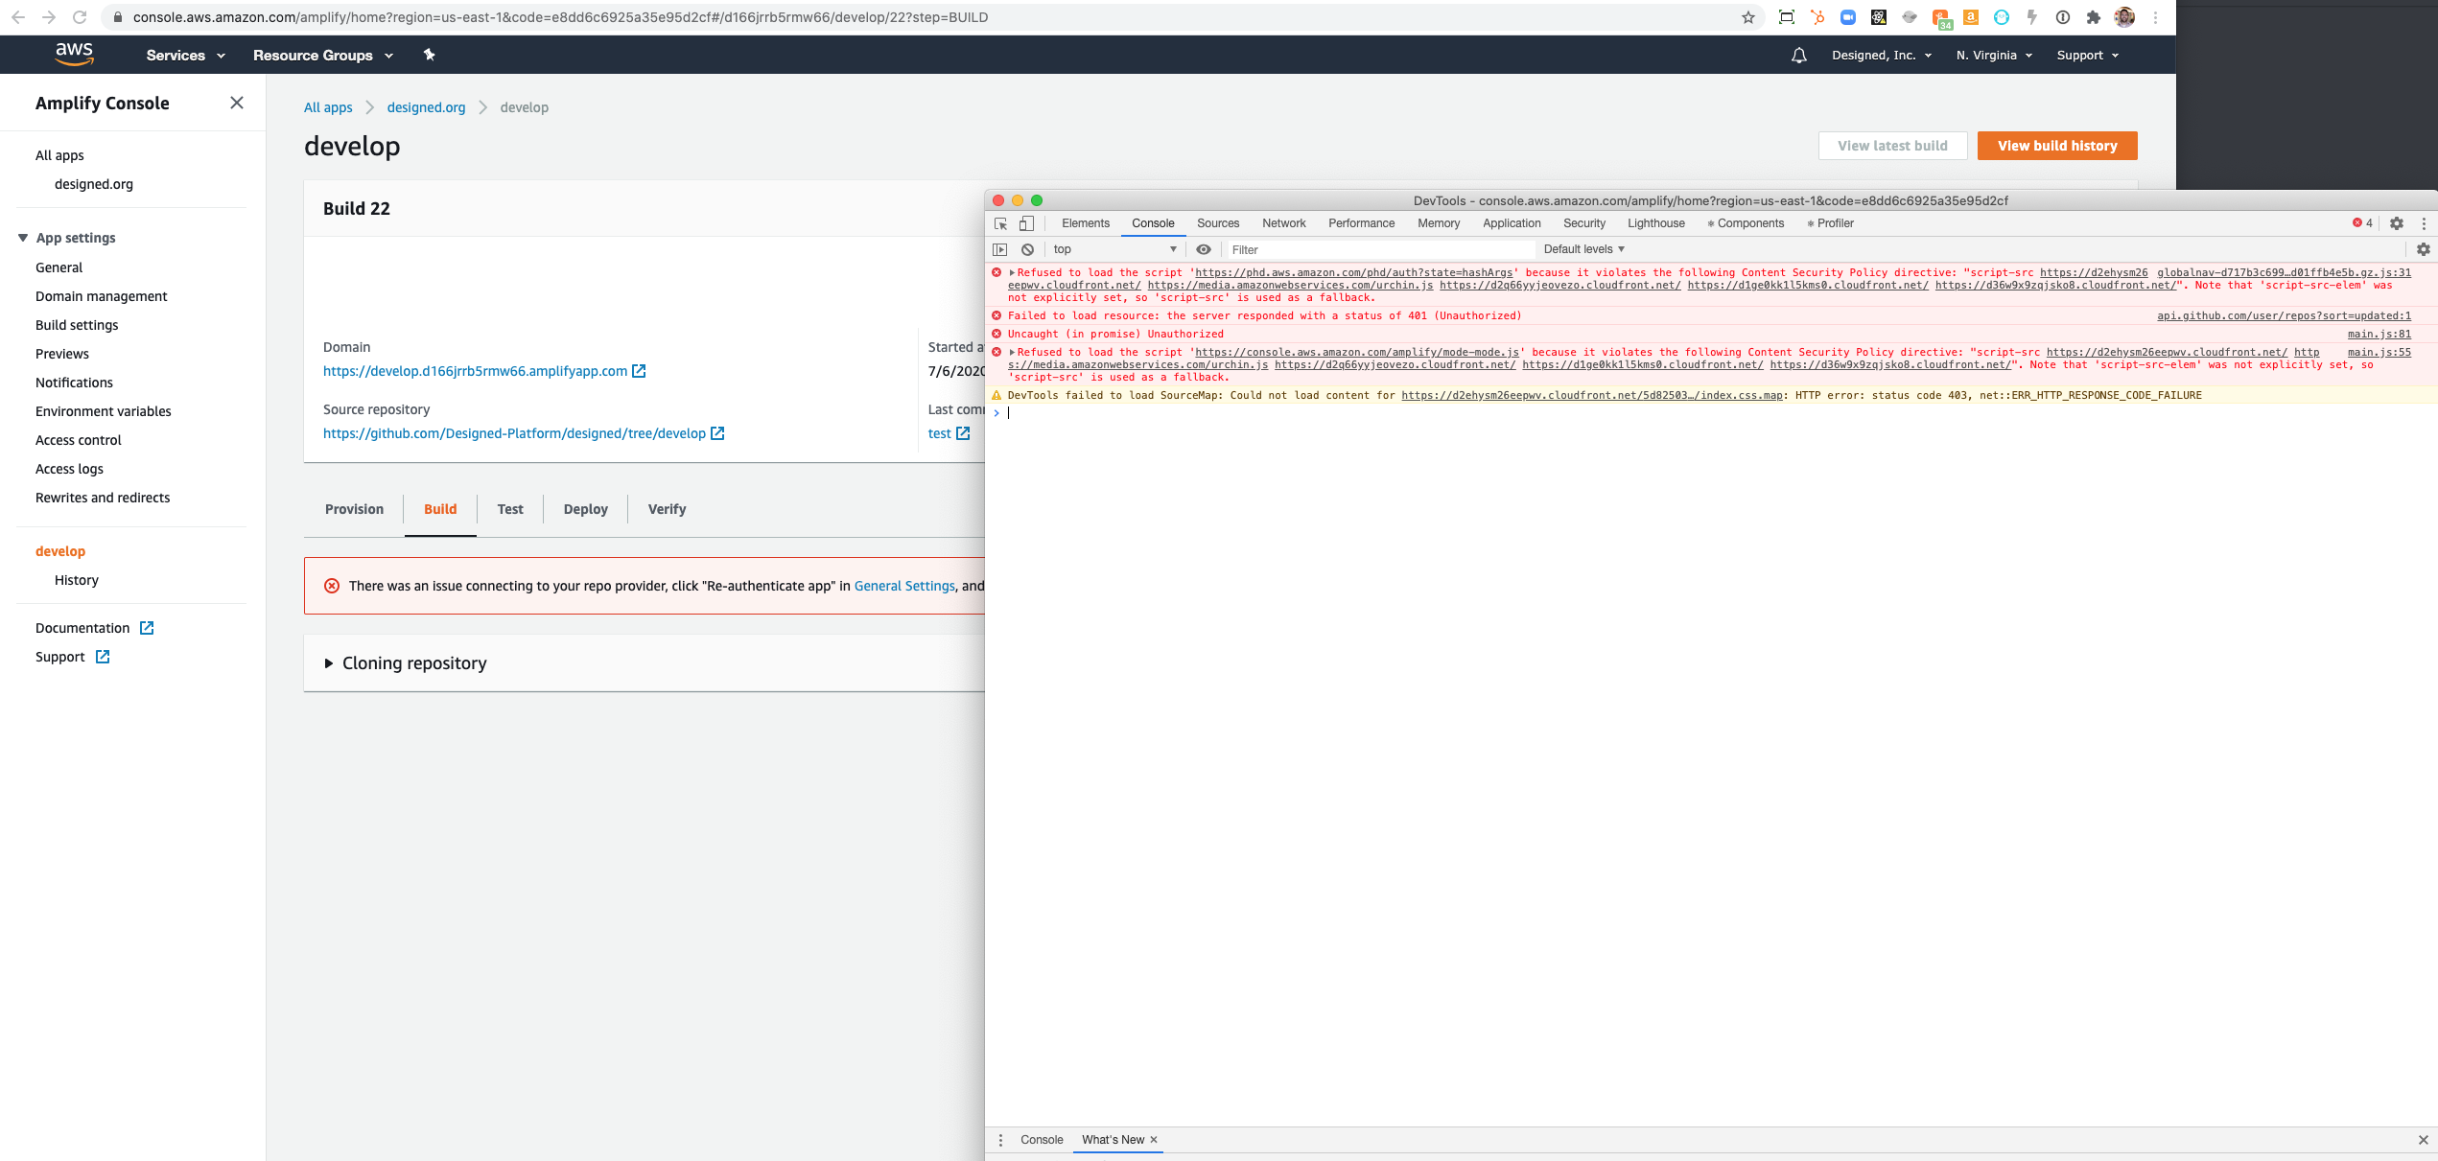Open drawer three-dot menu in DevTools
Screen dimensions: 2438x1161
[x=1000, y=1140]
